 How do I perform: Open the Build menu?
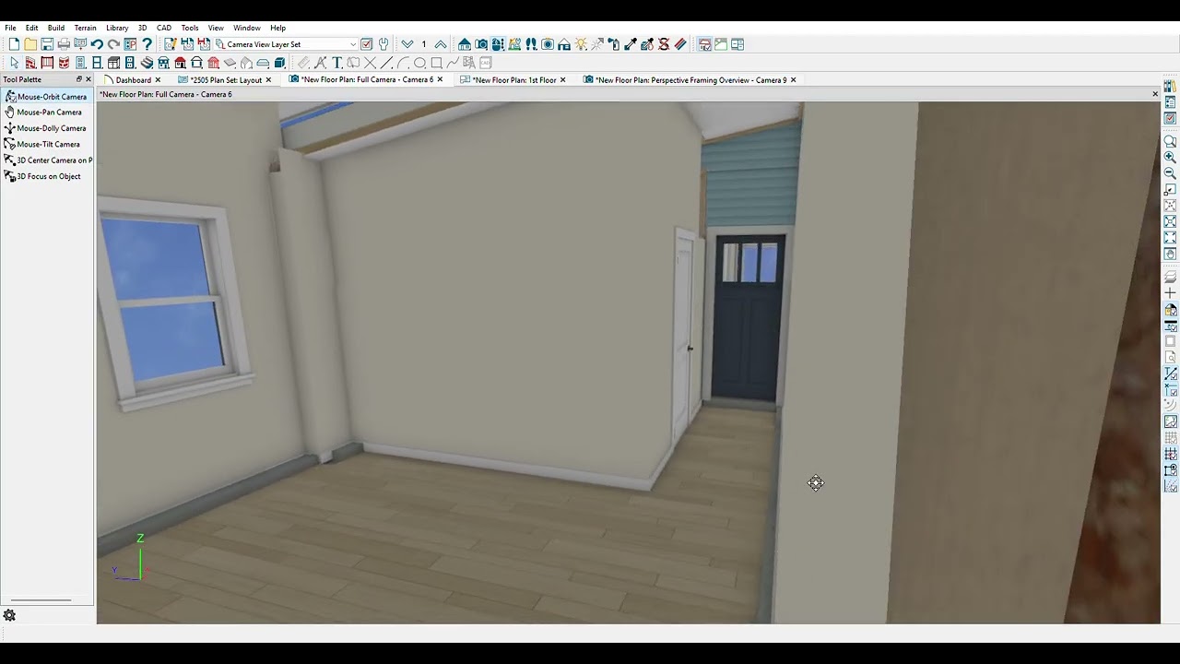click(56, 28)
